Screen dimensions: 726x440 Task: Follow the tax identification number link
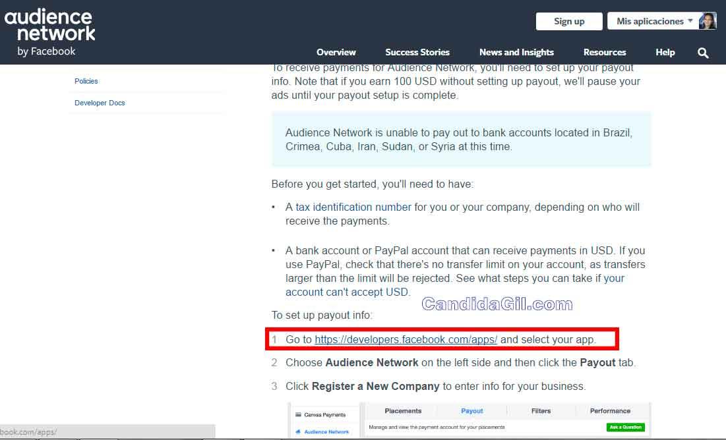pos(353,207)
